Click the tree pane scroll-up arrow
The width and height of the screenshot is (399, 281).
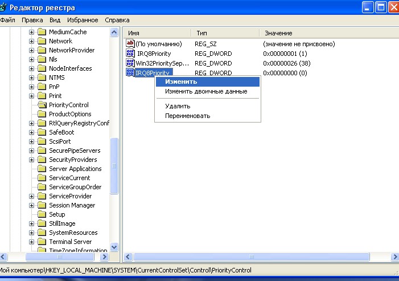[x=114, y=32]
